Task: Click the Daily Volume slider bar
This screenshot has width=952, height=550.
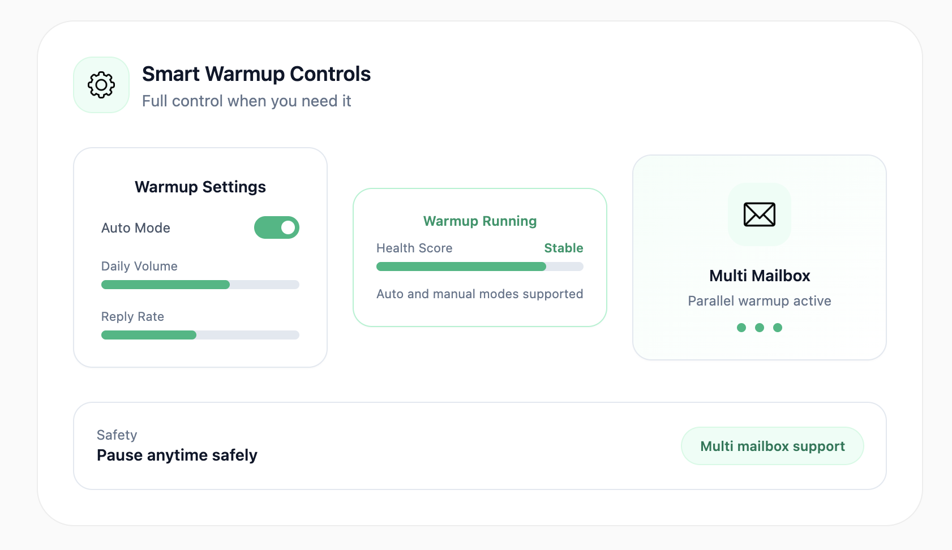Action: [x=200, y=285]
